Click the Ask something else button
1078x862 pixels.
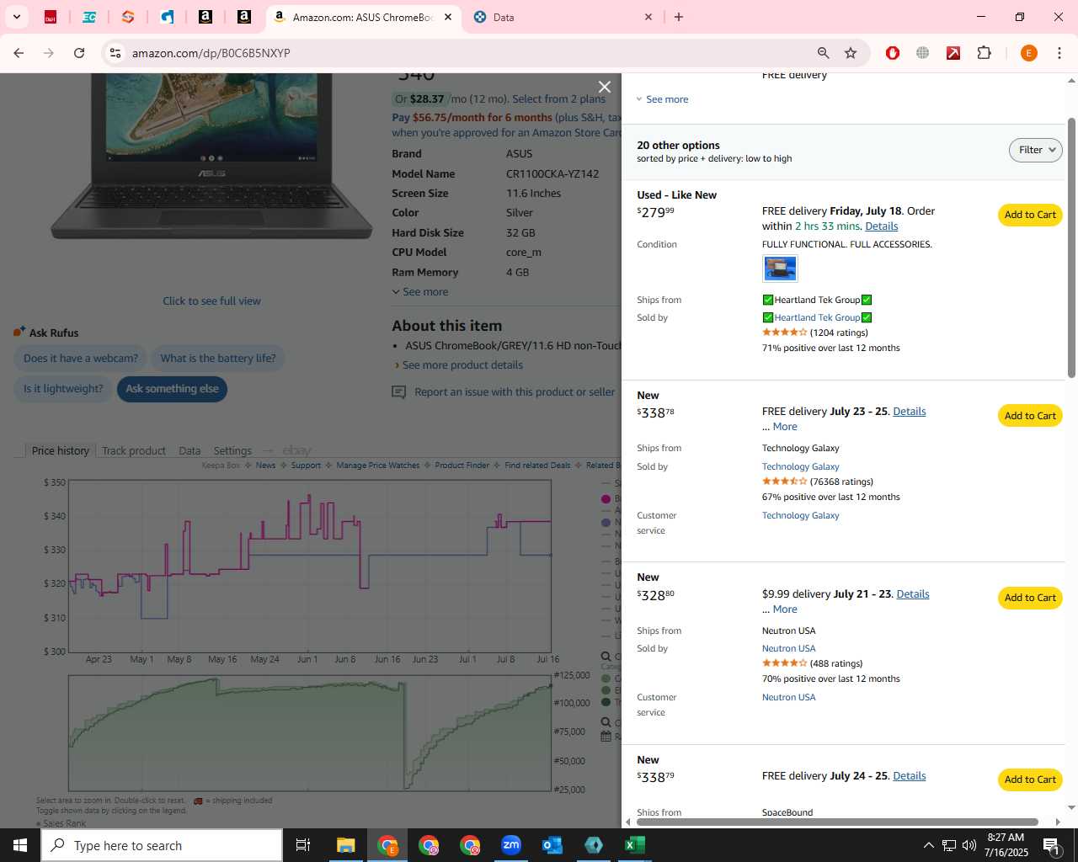pos(172,389)
